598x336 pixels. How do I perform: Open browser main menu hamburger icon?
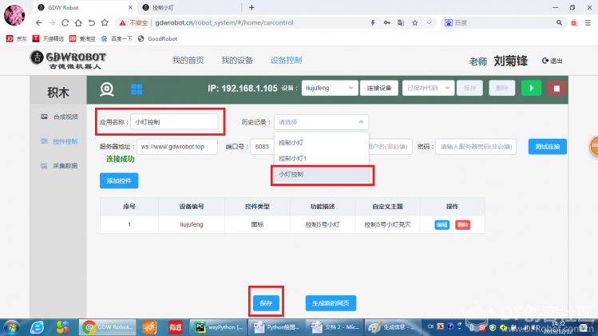coord(588,23)
